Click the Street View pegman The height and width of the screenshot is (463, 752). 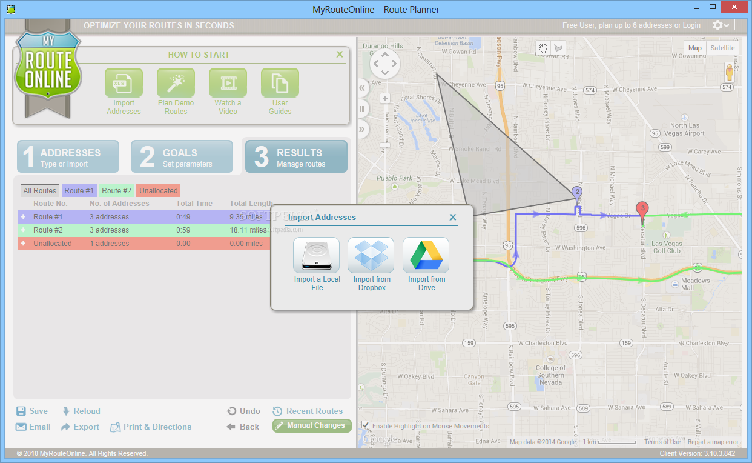pyautogui.click(x=731, y=74)
